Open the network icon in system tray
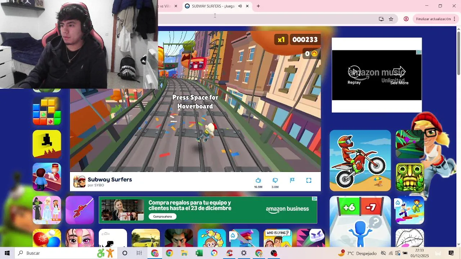 pos(391,253)
